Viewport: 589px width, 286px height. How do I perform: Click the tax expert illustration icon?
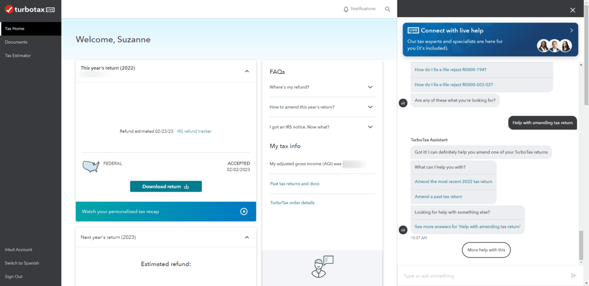tap(322, 267)
